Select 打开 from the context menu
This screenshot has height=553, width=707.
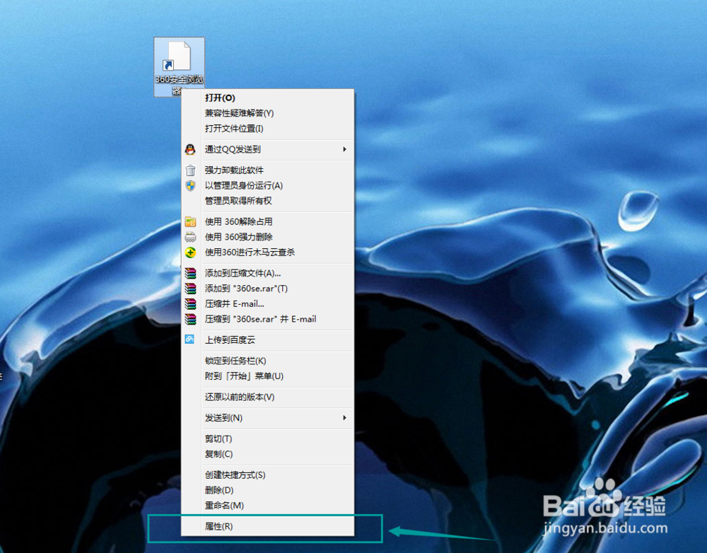[x=220, y=98]
